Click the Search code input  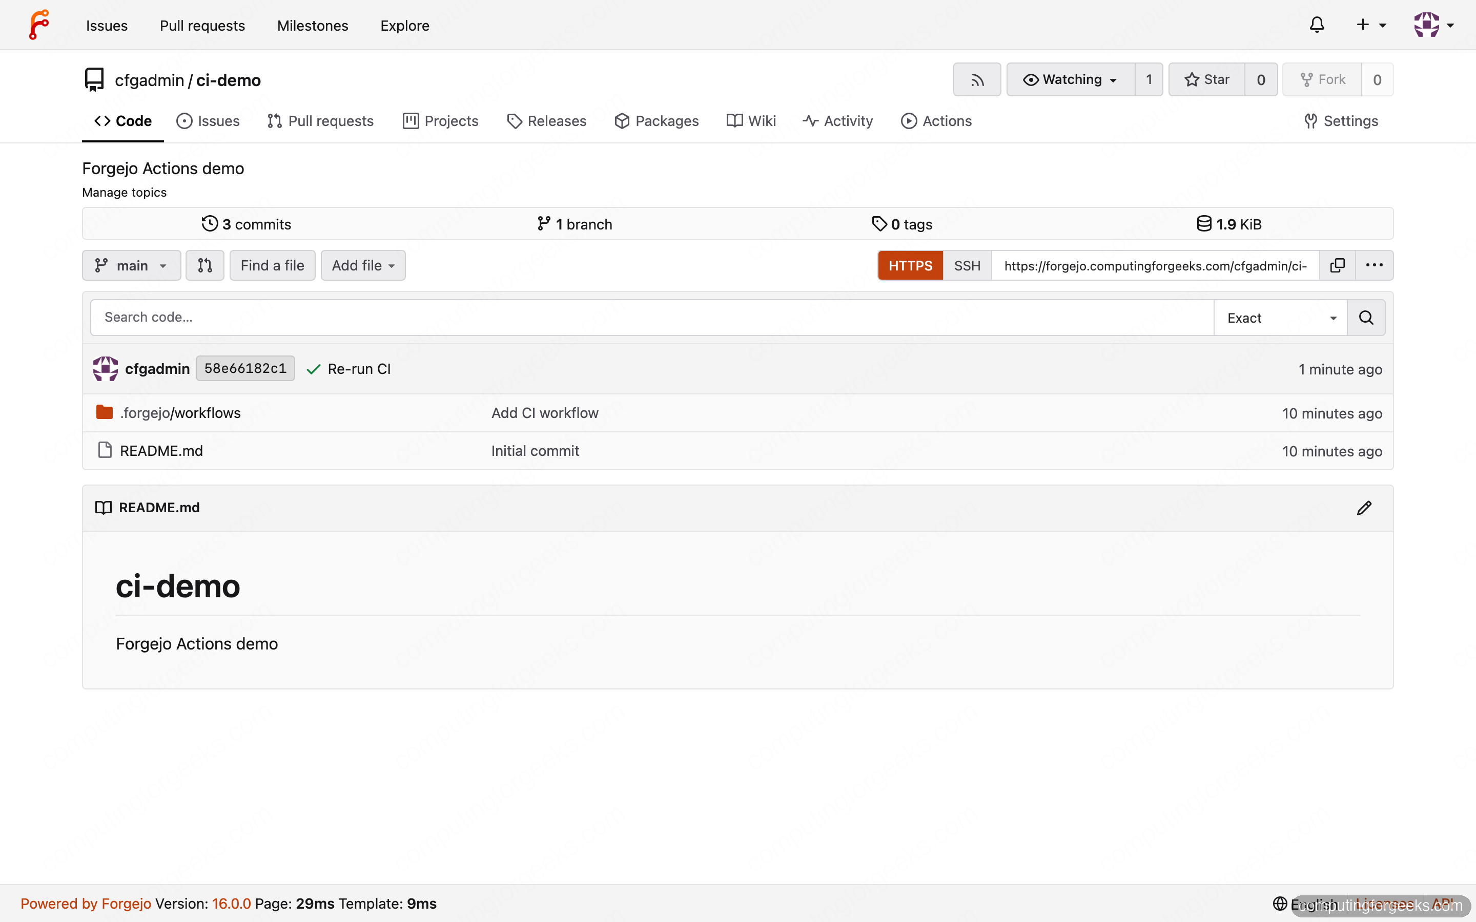point(652,318)
